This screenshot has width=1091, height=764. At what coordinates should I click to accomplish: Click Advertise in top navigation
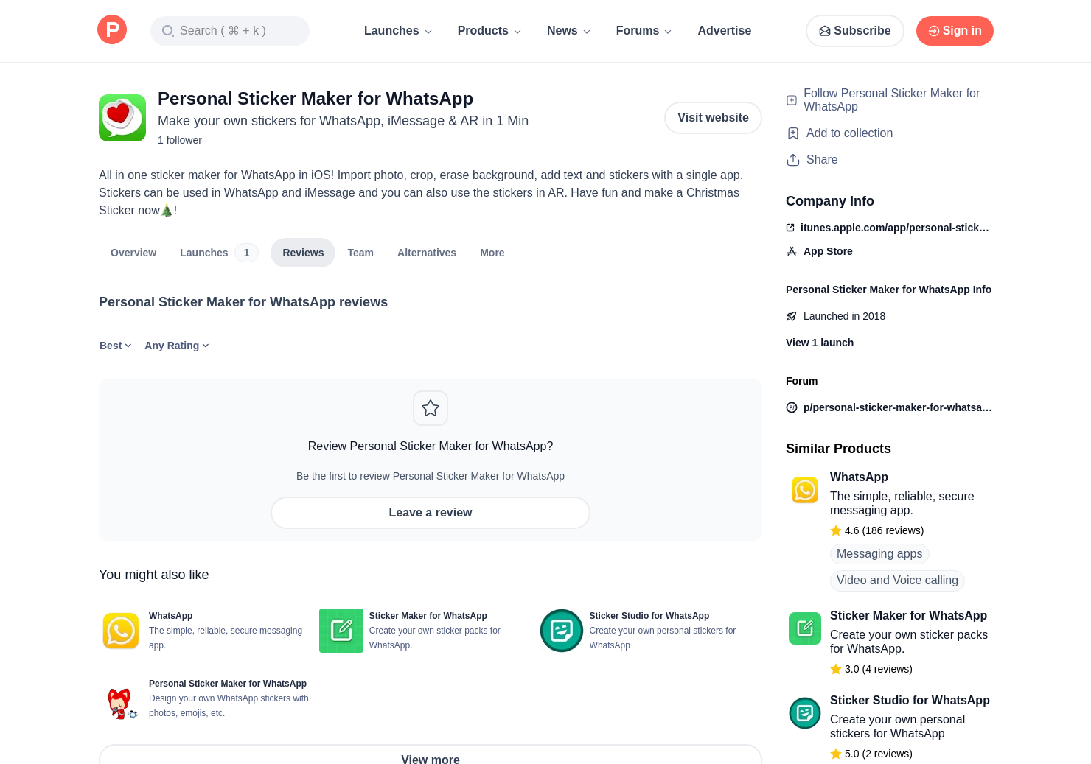click(x=725, y=31)
